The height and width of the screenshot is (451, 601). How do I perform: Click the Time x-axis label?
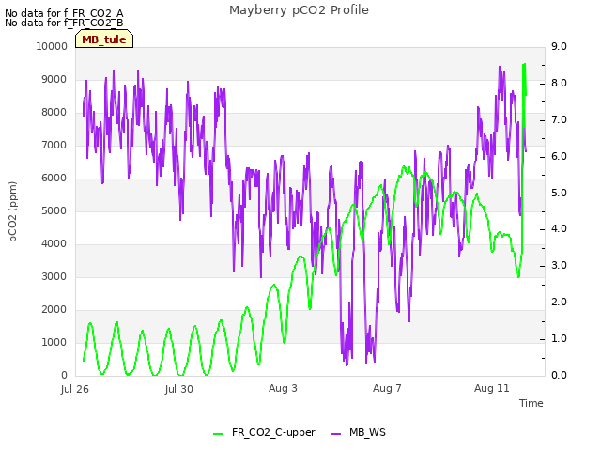click(x=532, y=403)
